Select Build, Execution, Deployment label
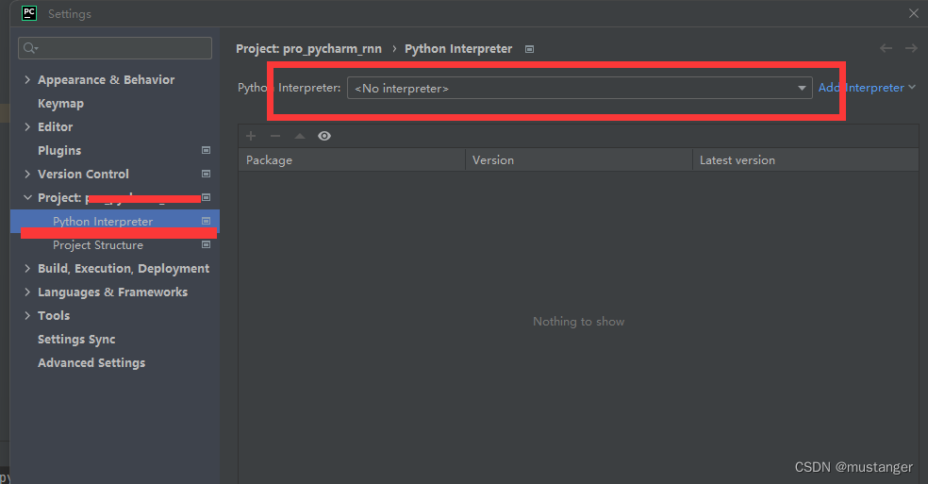Screen dimensions: 928x484 pyautogui.click(x=124, y=269)
